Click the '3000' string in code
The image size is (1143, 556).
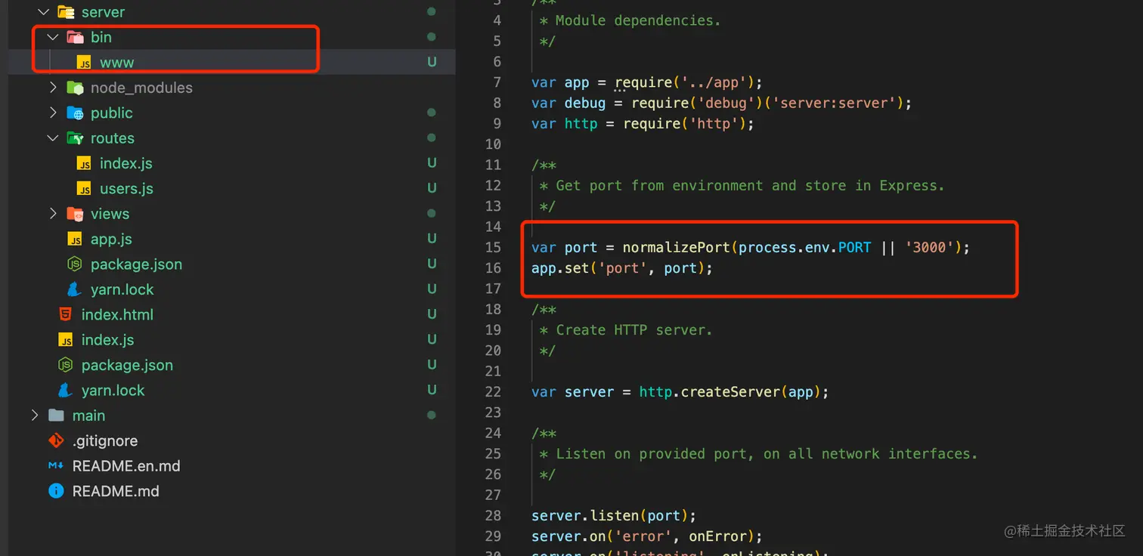pyautogui.click(x=929, y=247)
